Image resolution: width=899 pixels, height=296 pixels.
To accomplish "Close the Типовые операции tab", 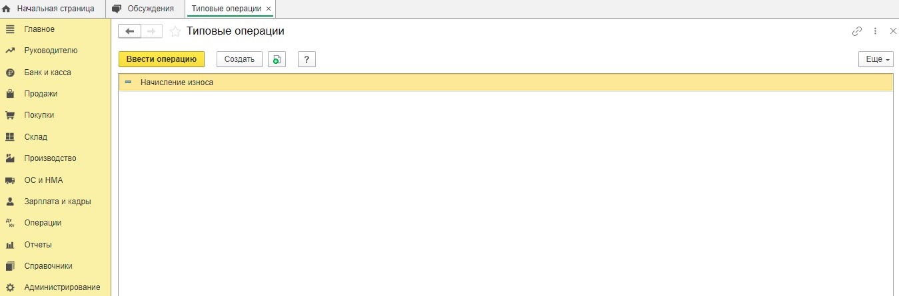I will point(269,9).
